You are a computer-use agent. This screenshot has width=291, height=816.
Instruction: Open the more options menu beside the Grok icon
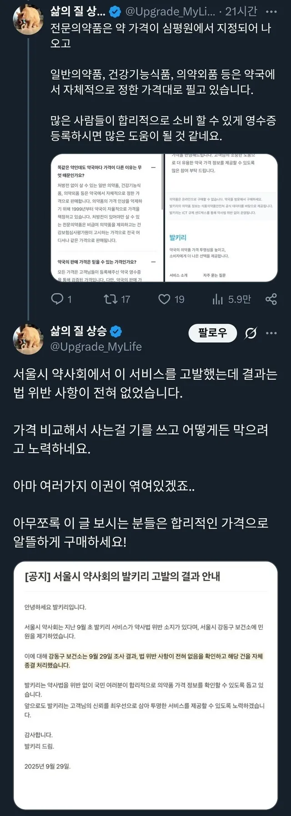271,333
